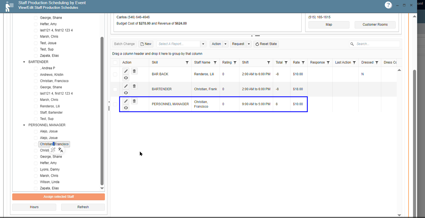Open the Select A Report dropdown

point(203,44)
